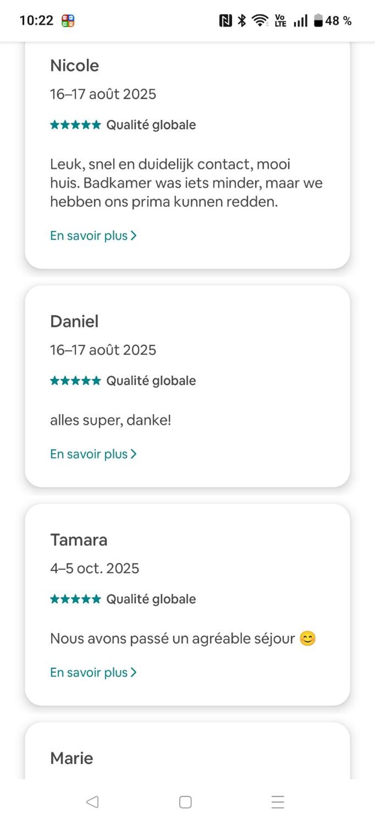Select Daniel's reviewer name heading
This screenshot has height=825, width=375.
click(x=74, y=321)
